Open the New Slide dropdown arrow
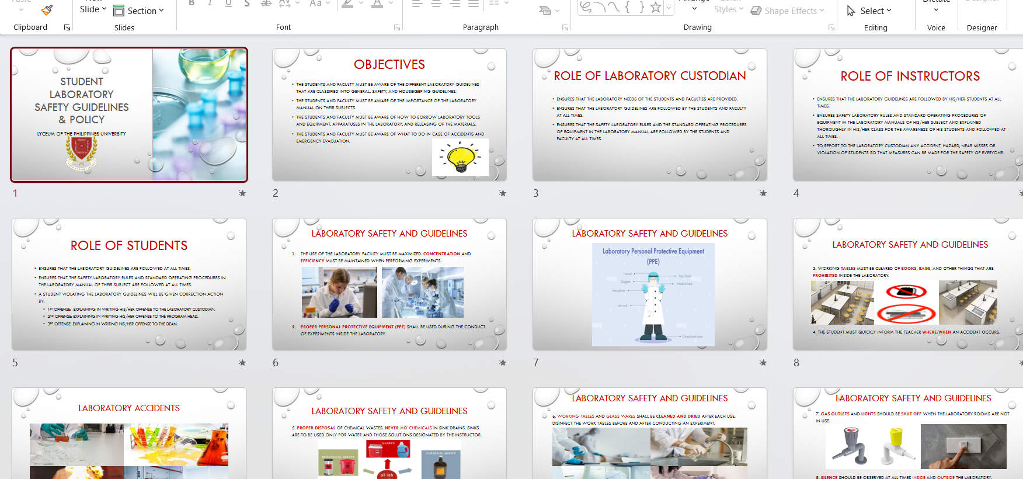Viewport: 1023px width, 479px height. click(x=104, y=9)
